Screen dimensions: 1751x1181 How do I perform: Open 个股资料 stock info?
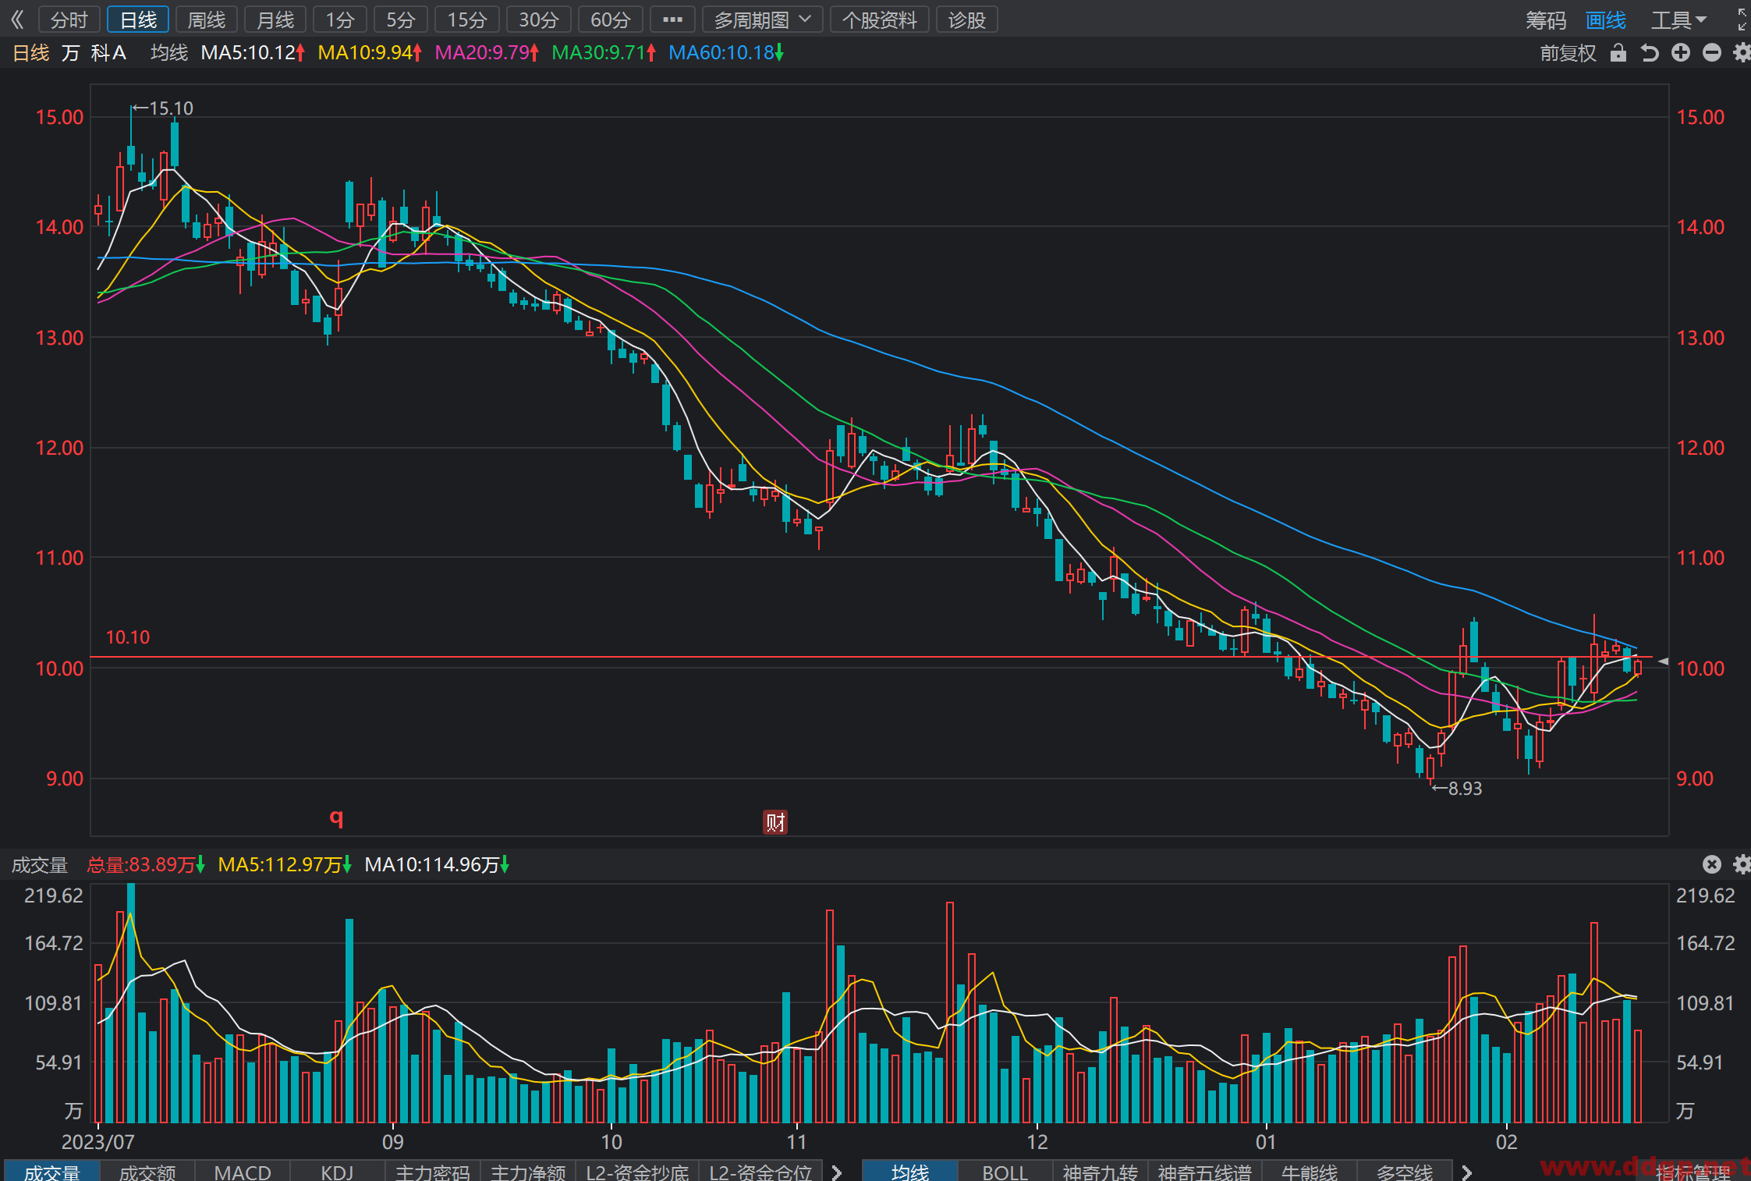click(x=880, y=20)
